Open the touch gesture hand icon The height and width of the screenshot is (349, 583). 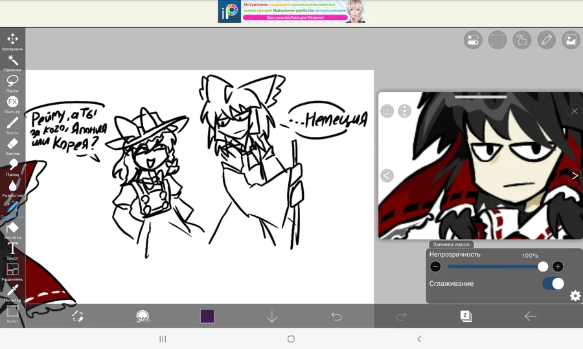[522, 39]
